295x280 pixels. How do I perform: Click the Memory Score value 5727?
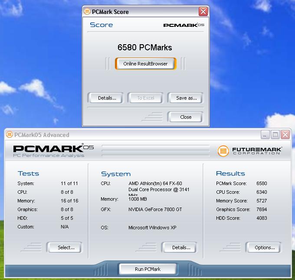(262, 201)
